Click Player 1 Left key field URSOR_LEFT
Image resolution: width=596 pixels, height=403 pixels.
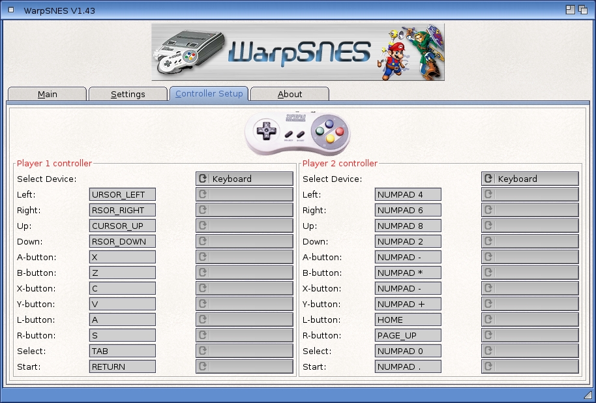pyautogui.click(x=123, y=194)
